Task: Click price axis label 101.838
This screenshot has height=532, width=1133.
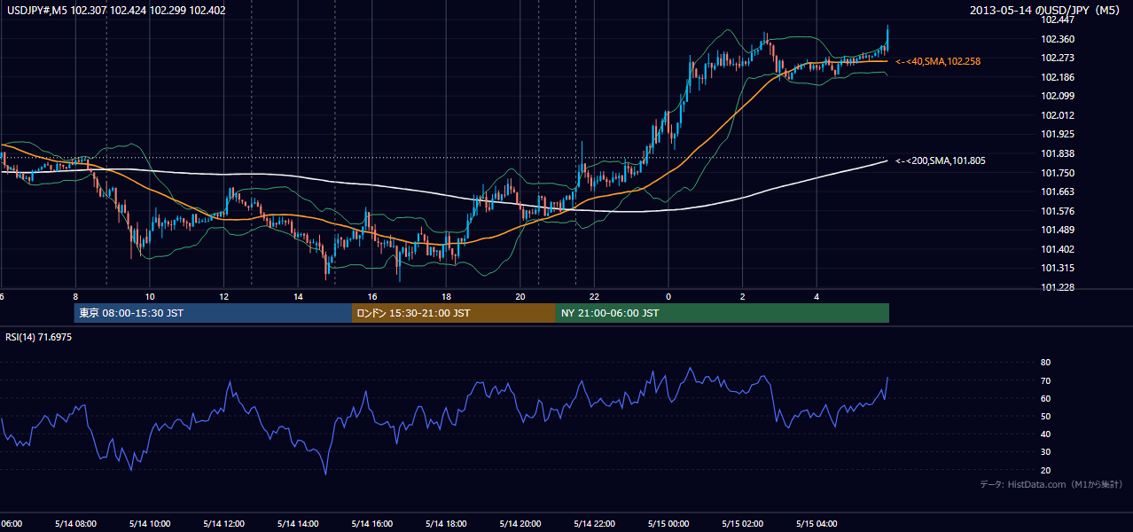Action: tap(1058, 153)
